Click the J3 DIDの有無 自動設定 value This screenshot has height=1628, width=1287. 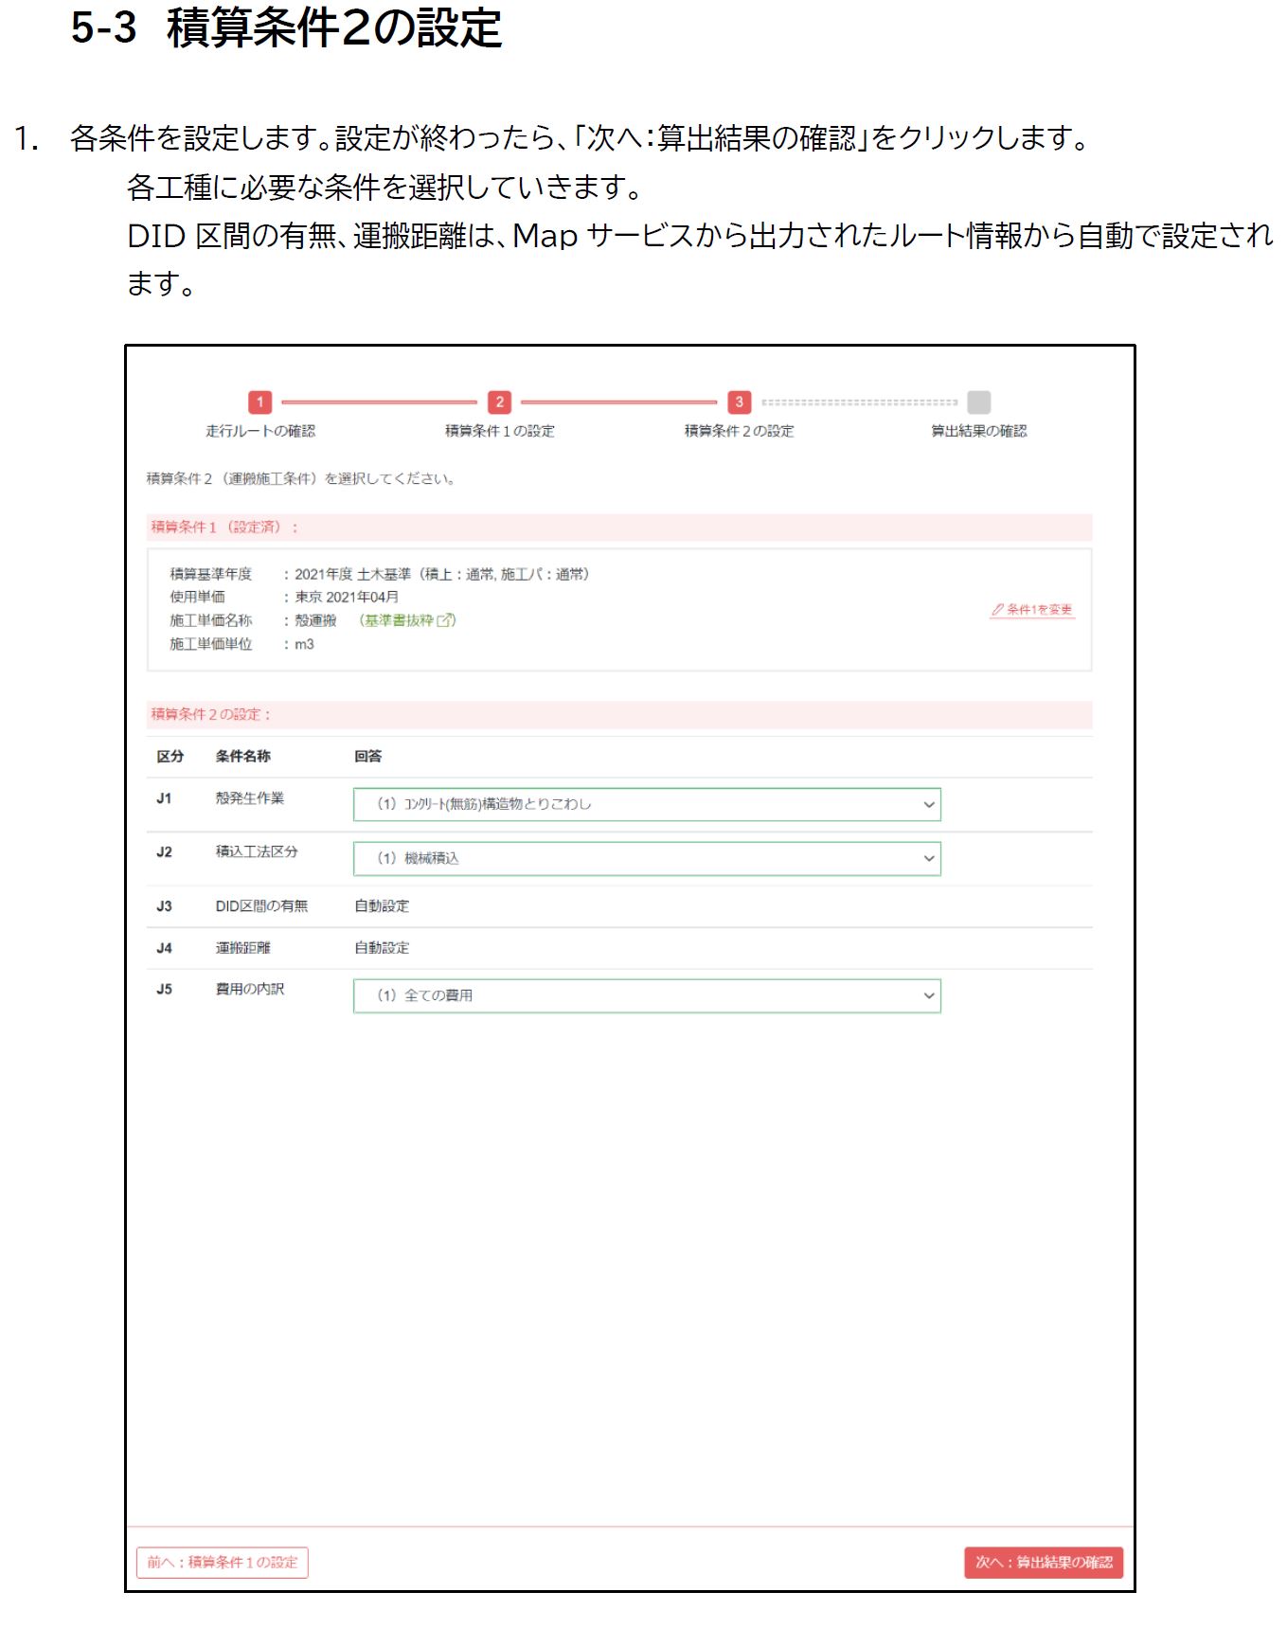pos(382,906)
